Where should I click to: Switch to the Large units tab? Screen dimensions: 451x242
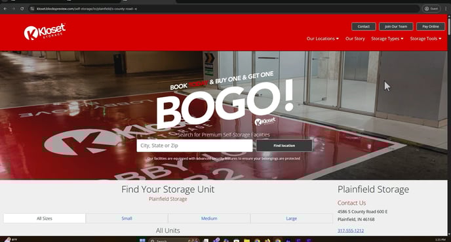click(291, 218)
